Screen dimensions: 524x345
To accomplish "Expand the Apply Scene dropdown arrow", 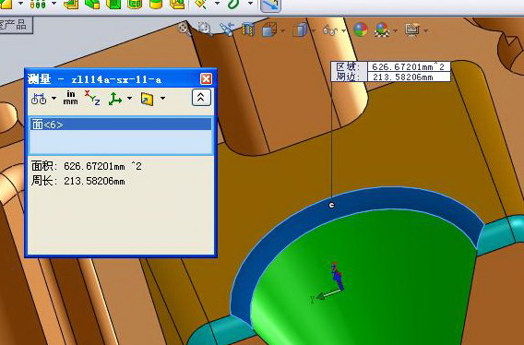I will (x=396, y=30).
